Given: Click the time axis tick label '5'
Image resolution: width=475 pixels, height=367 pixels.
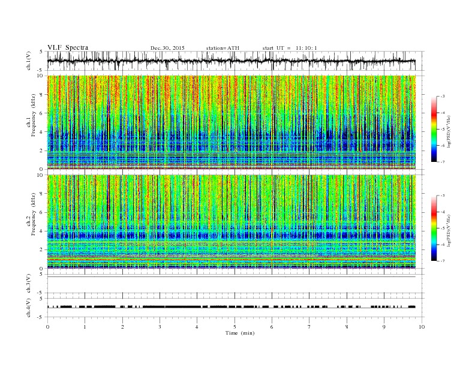Looking at the screenshot, I should coord(235,327).
